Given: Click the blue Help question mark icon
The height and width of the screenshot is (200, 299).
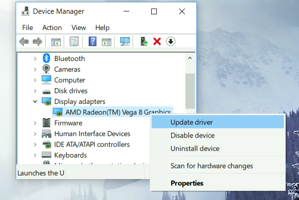Looking at the screenshot, I should [93, 41].
